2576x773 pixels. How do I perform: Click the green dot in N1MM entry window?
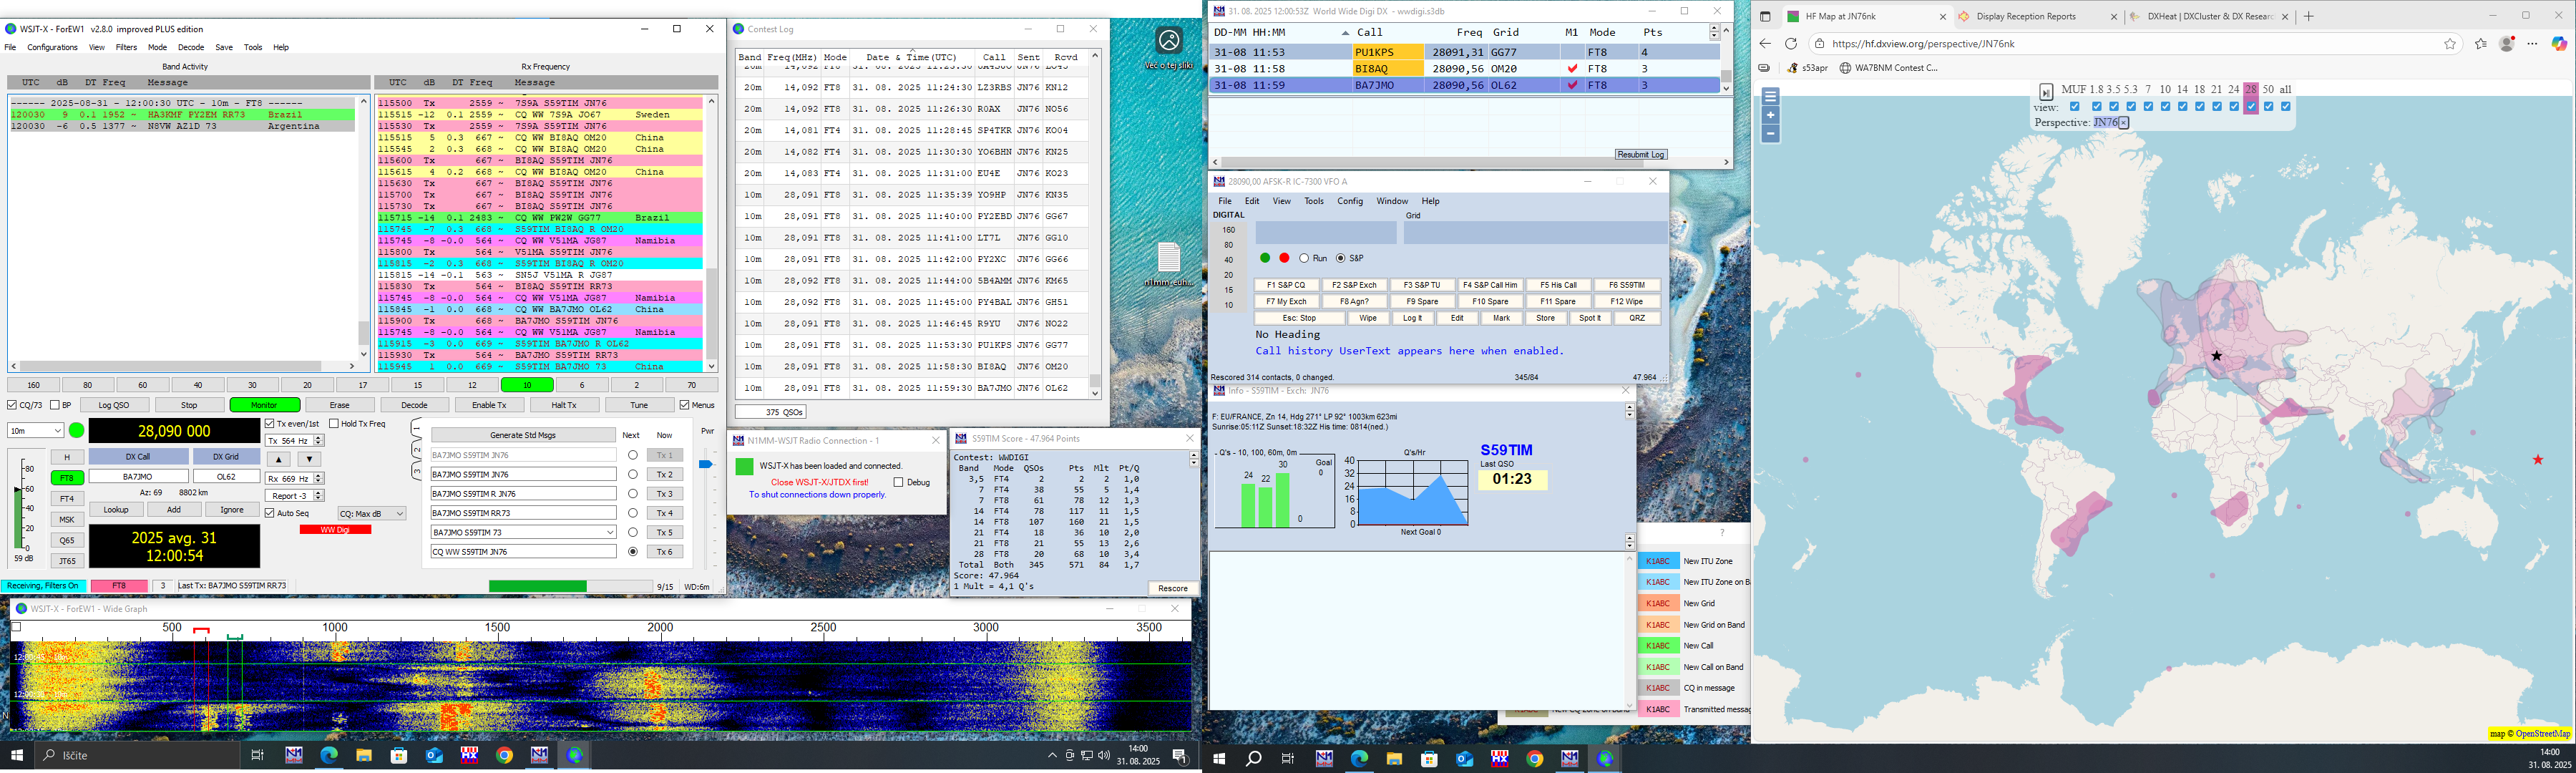tap(1265, 258)
